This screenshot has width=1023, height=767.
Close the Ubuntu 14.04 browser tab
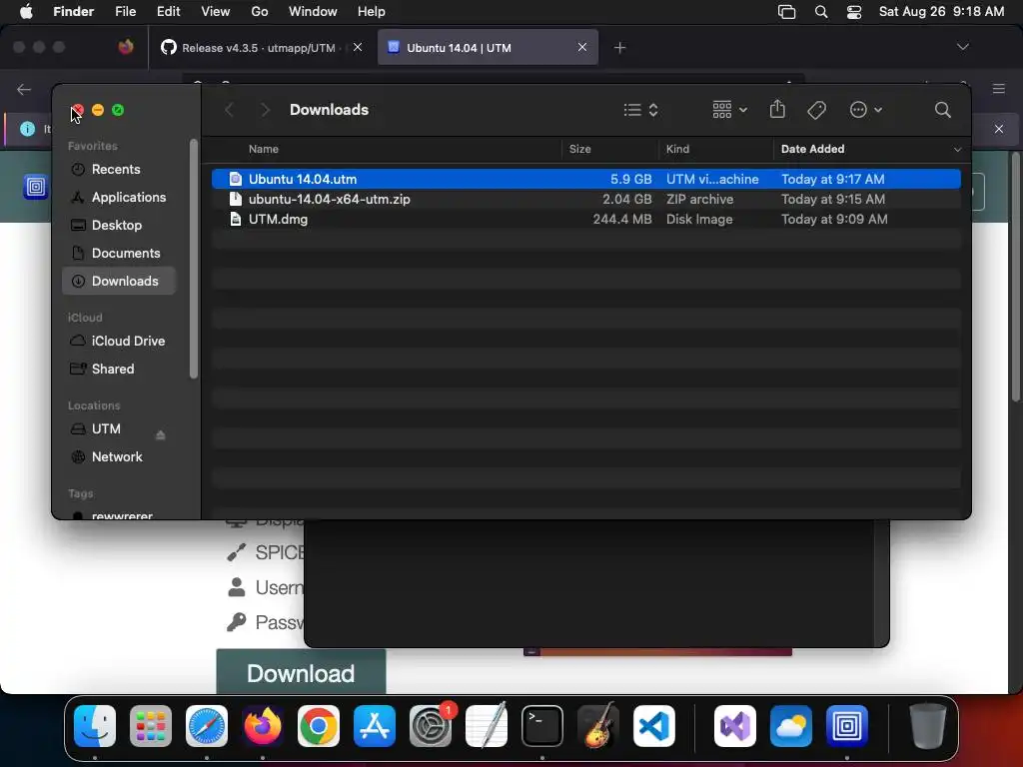(x=582, y=47)
